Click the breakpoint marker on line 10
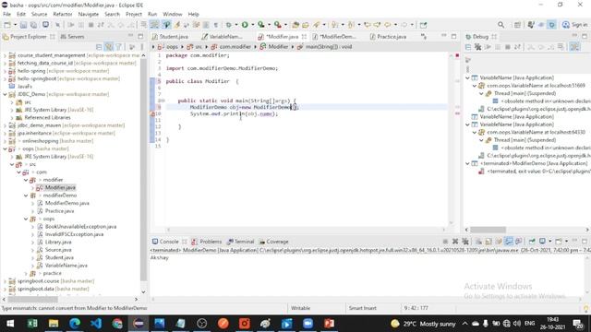Viewport: 591px width, 332px height. click(x=152, y=113)
